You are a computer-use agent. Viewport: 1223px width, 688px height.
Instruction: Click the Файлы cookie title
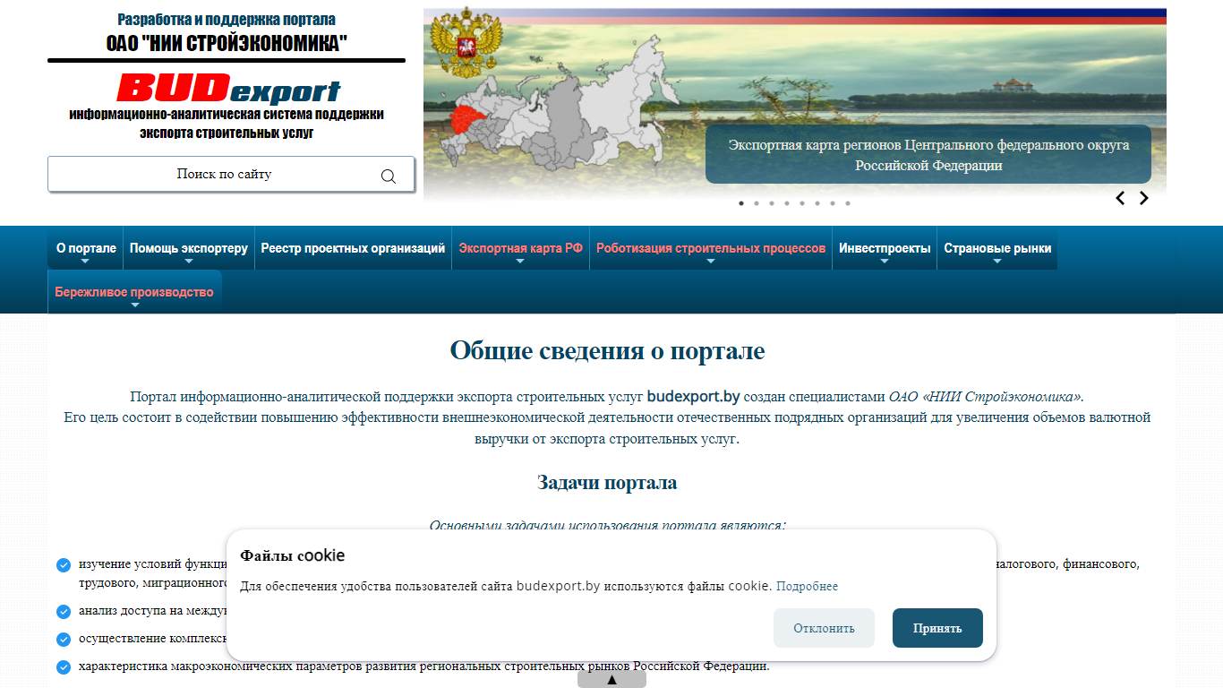click(292, 555)
